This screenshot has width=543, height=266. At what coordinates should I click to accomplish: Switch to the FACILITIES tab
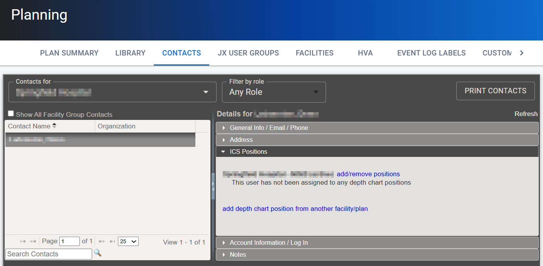click(x=314, y=53)
